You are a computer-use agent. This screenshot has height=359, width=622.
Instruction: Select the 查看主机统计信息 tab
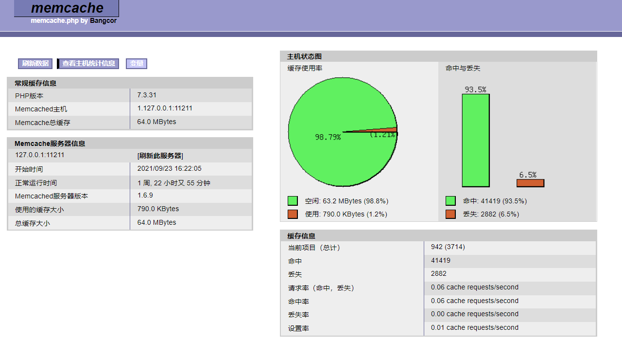pyautogui.click(x=88, y=64)
